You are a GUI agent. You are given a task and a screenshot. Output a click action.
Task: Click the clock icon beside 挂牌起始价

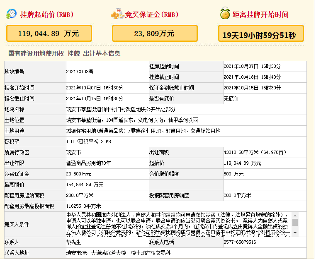point(11,14)
